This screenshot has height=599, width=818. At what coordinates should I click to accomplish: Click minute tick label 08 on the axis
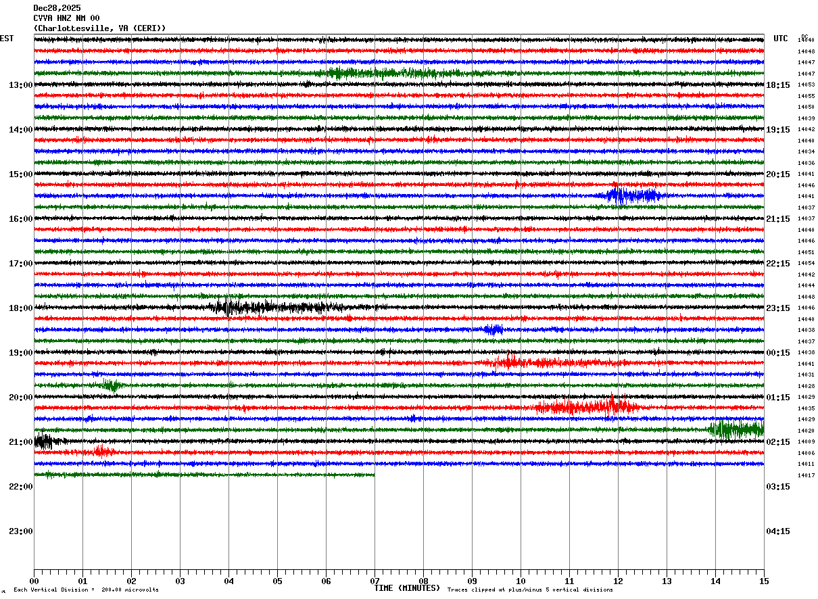(423, 581)
